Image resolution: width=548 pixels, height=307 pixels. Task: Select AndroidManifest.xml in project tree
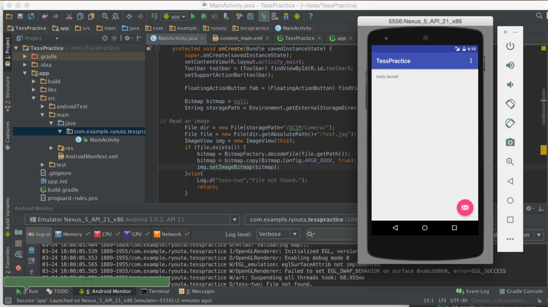[91, 157]
